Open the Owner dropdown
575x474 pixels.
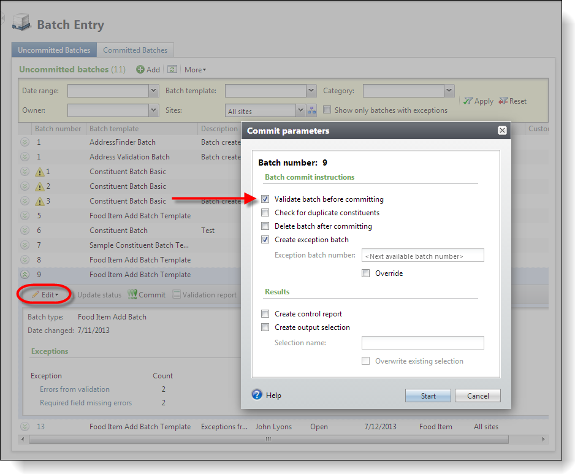coord(154,110)
